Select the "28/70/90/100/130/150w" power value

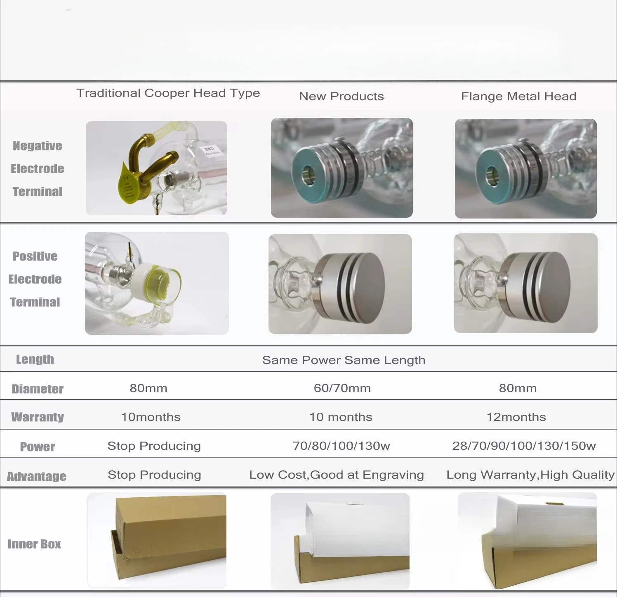tap(524, 446)
